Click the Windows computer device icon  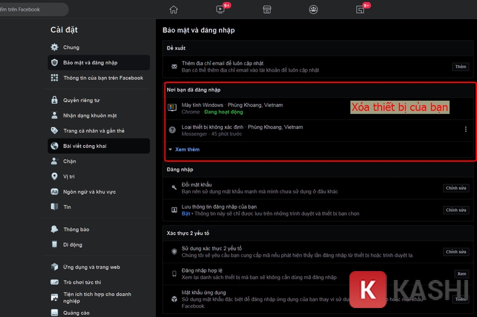(x=172, y=108)
